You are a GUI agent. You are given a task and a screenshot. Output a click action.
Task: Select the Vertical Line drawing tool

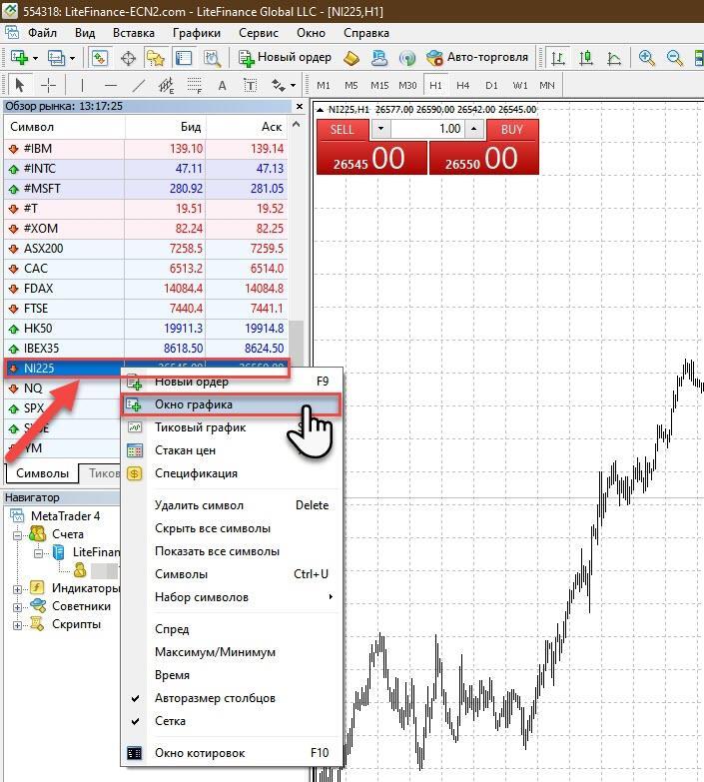pyautogui.click(x=82, y=85)
